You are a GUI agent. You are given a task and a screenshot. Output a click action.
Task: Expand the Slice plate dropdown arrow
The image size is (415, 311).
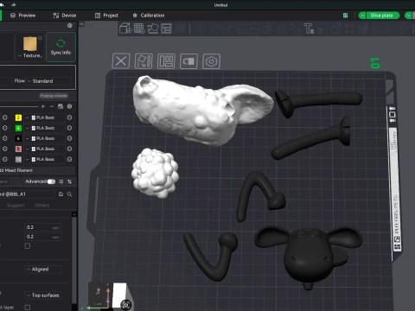[x=362, y=16]
